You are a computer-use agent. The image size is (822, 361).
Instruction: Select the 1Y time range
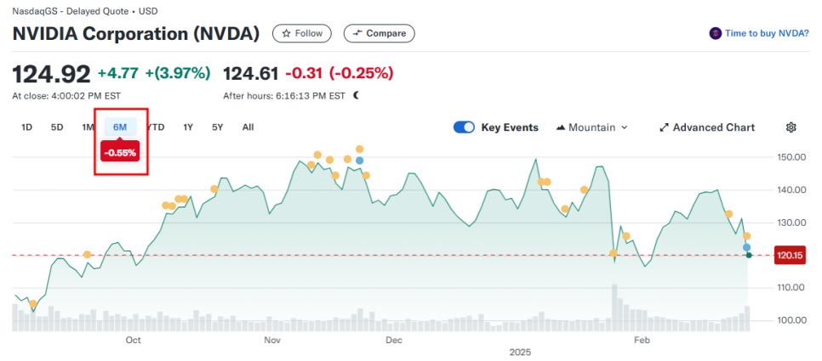(188, 127)
